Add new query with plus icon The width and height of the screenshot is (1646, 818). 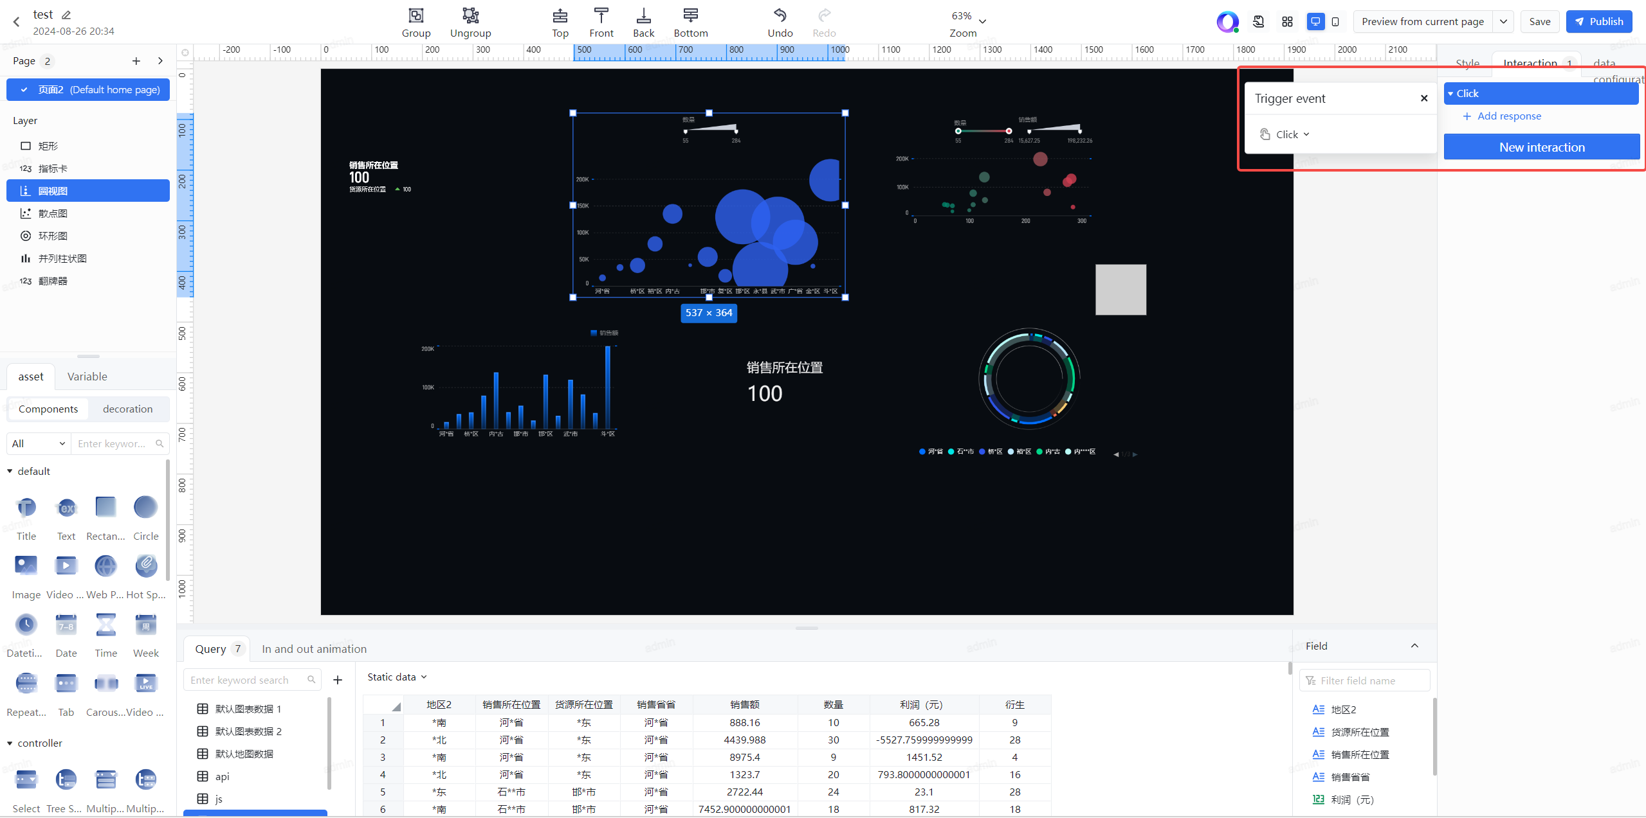pos(338,680)
